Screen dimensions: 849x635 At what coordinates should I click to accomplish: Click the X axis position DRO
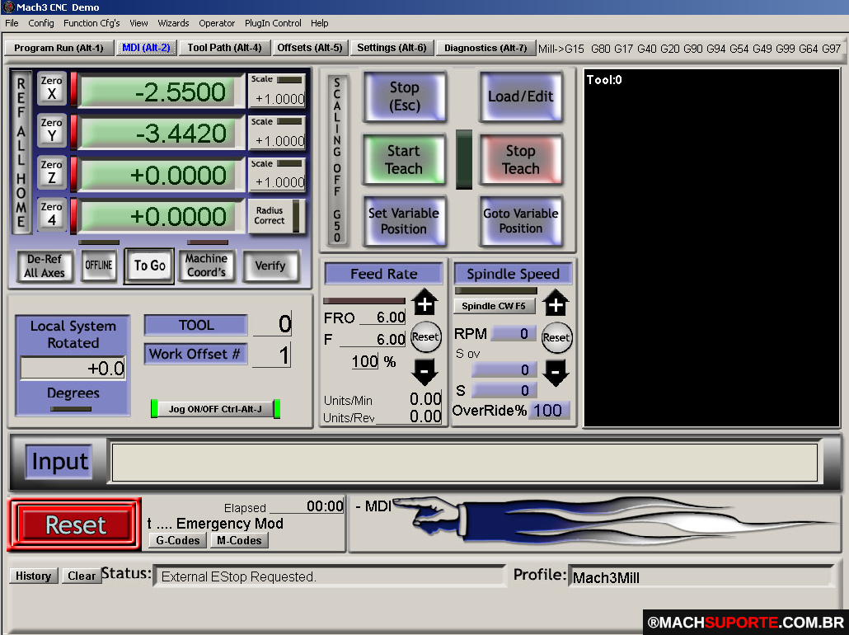158,92
